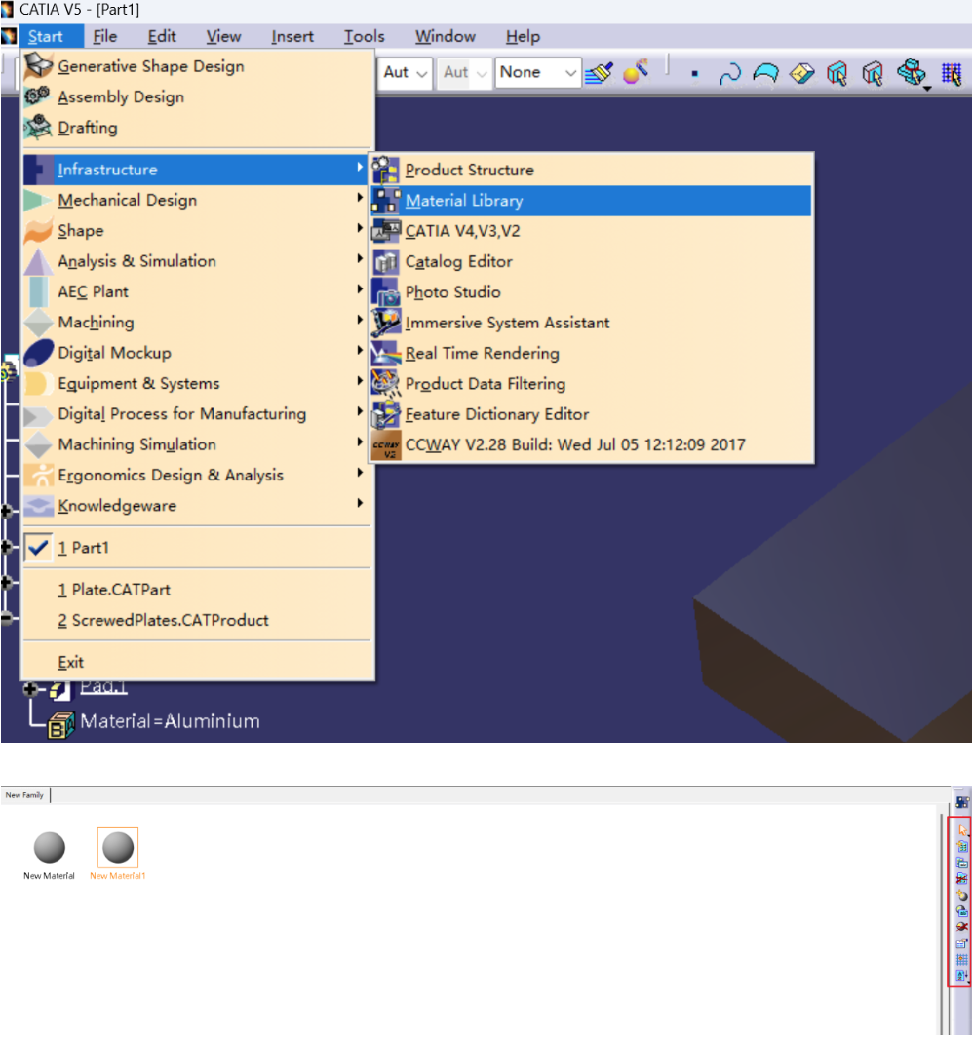973x1037 pixels.
Task: Open Immersive System Assistant
Action: point(591,323)
